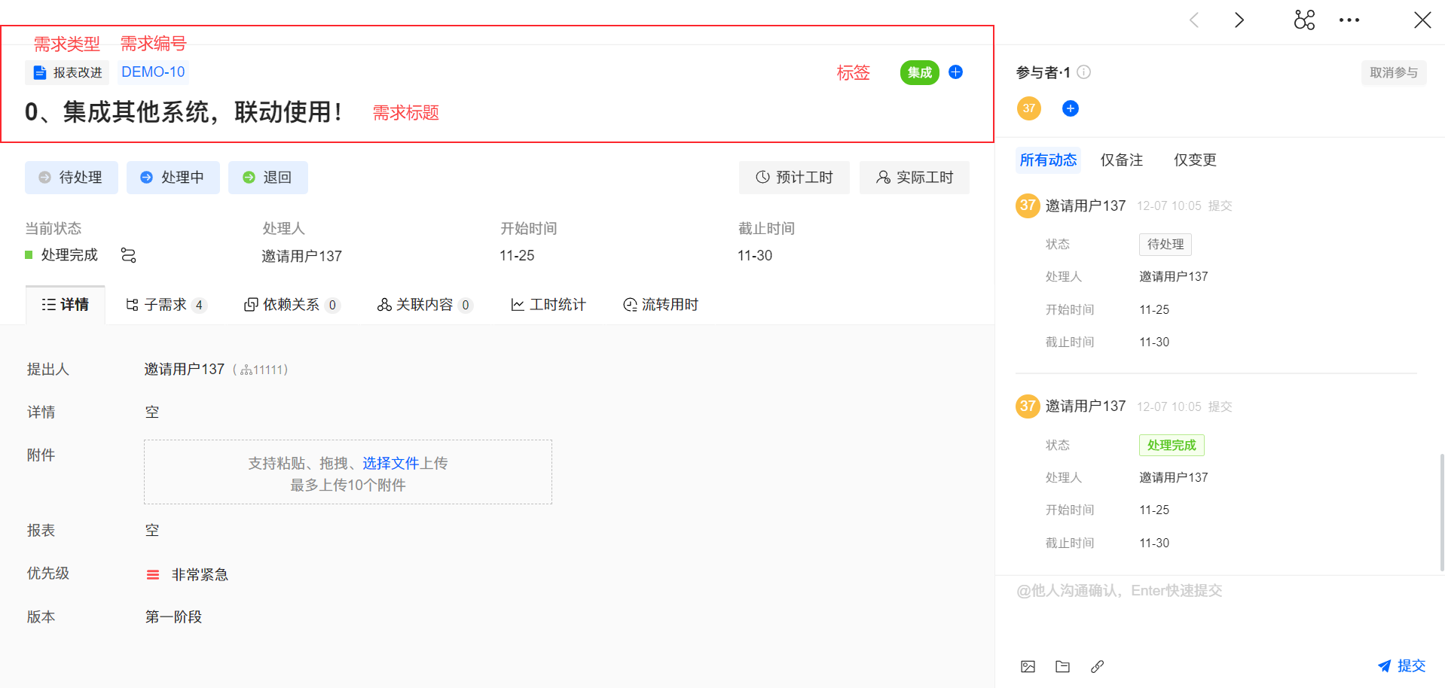Change the 第一阶段 version field

pos(173,617)
